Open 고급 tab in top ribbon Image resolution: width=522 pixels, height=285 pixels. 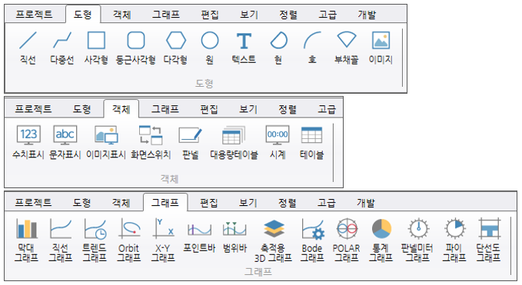(x=327, y=15)
